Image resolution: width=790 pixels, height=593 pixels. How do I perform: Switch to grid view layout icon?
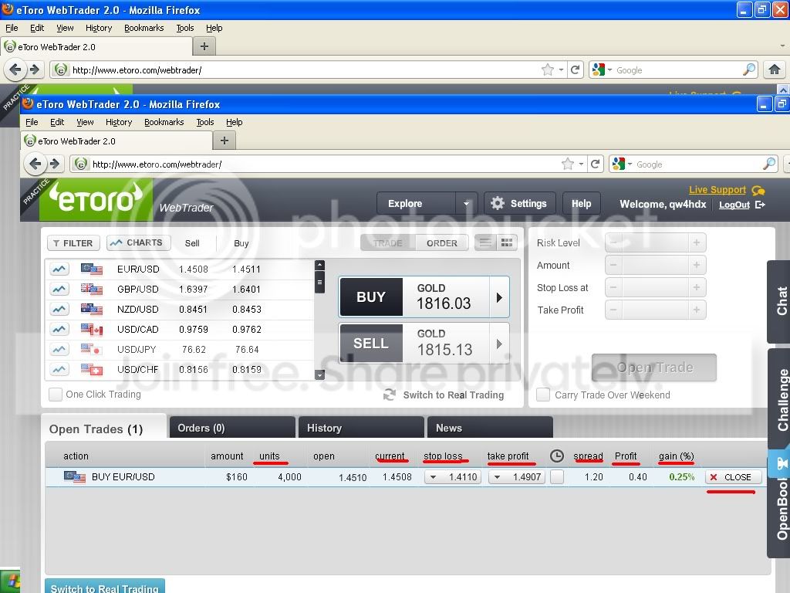(507, 243)
